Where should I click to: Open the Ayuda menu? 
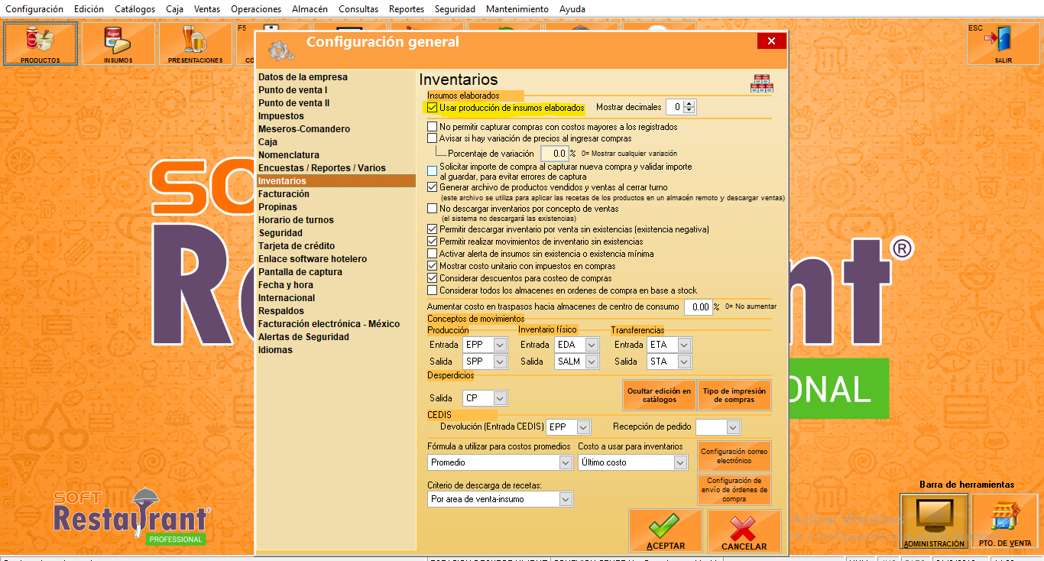[572, 9]
